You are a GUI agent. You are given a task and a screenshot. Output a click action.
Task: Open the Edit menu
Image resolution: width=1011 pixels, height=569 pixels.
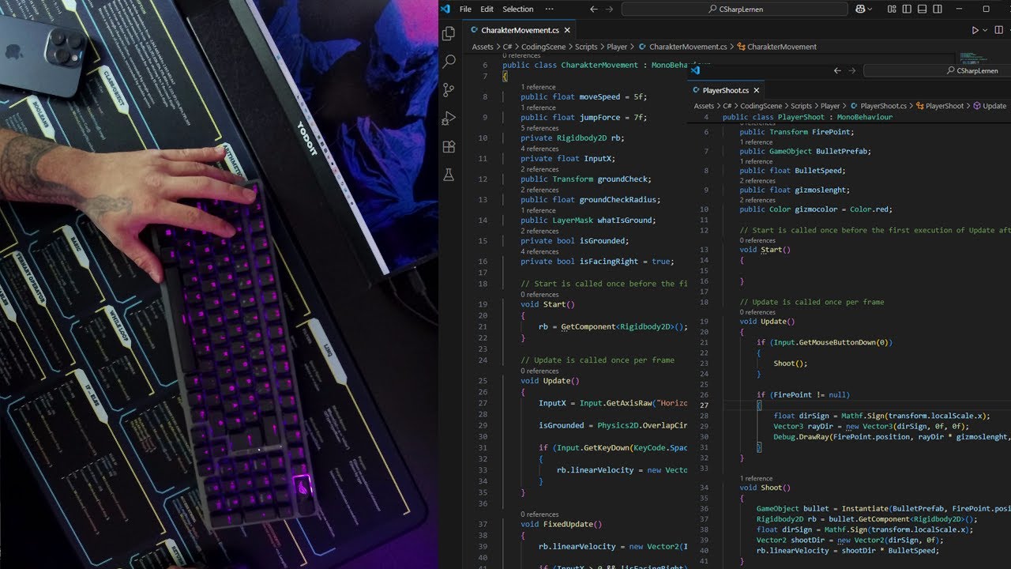click(x=487, y=9)
